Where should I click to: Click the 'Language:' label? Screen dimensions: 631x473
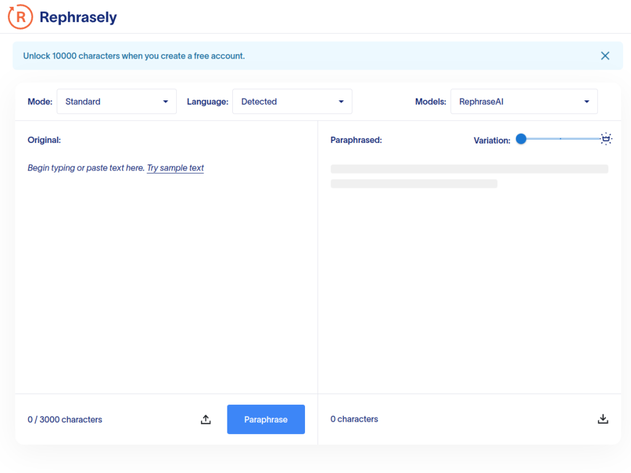(x=208, y=102)
